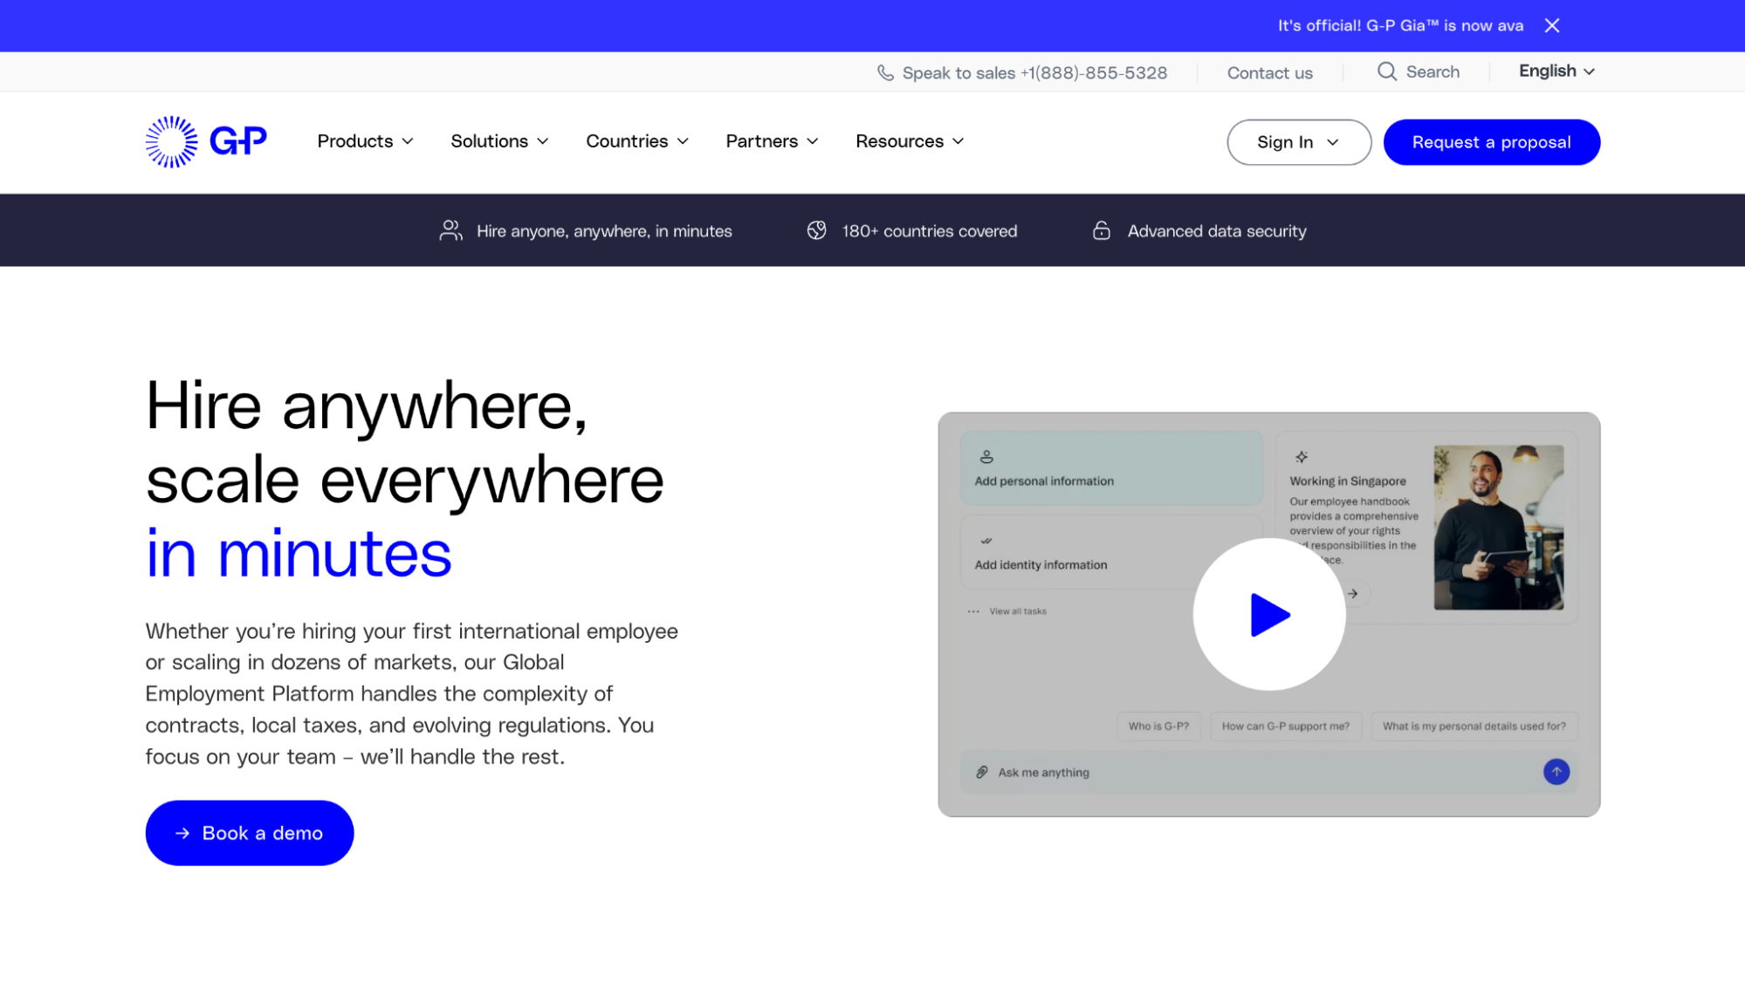Book a demo
The height and width of the screenshot is (983, 1745).
tap(250, 833)
